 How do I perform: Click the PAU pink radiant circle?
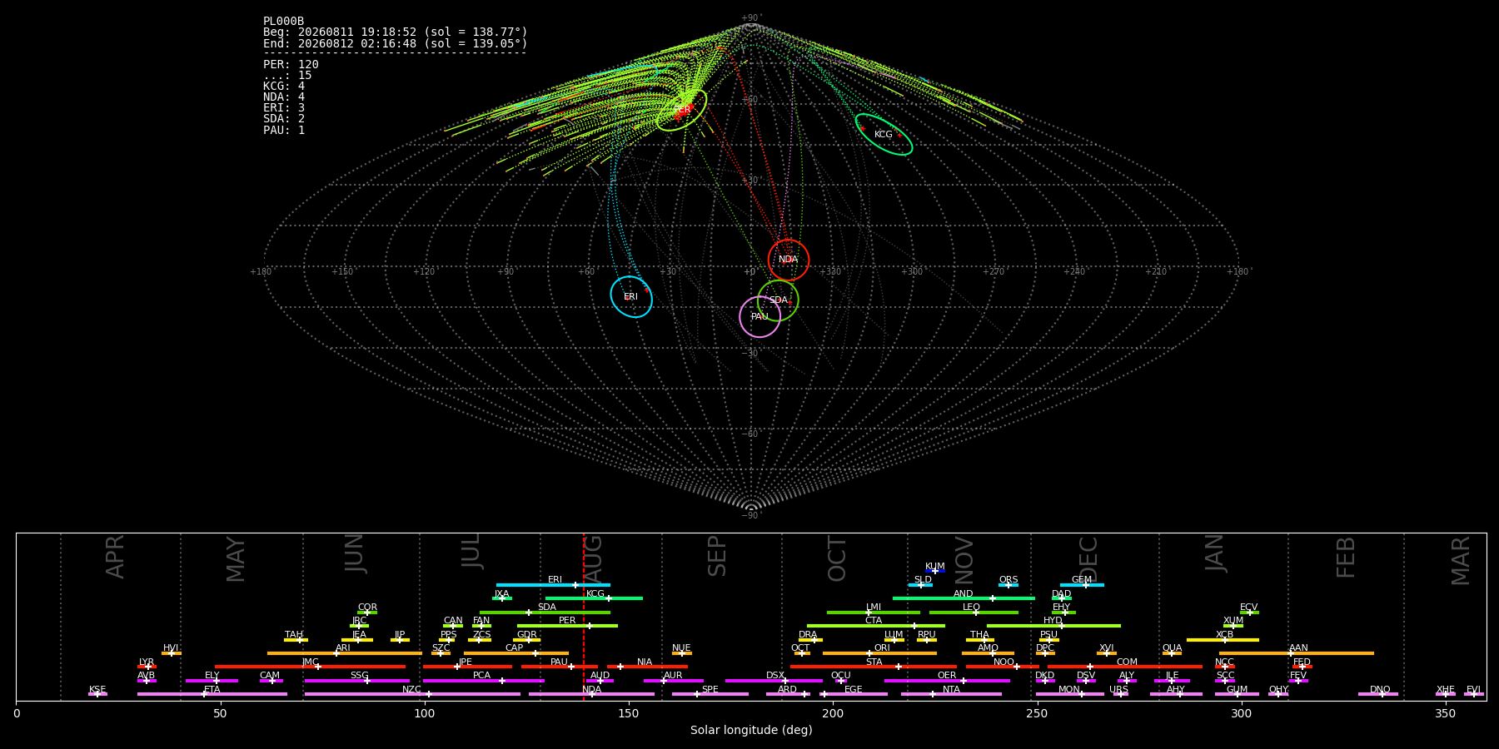(760, 316)
